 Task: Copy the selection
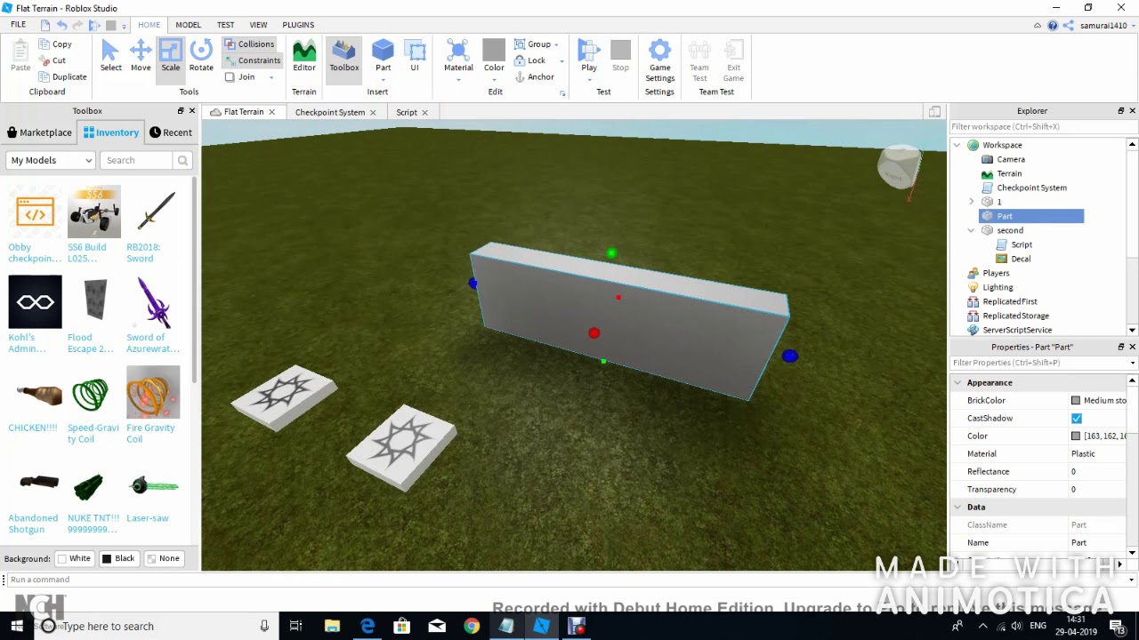click(x=55, y=44)
